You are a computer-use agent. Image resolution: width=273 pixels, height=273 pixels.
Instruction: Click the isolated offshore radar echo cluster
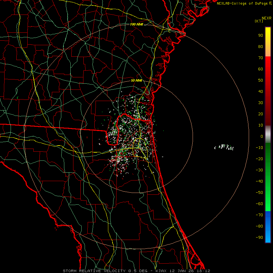[x=224, y=147]
